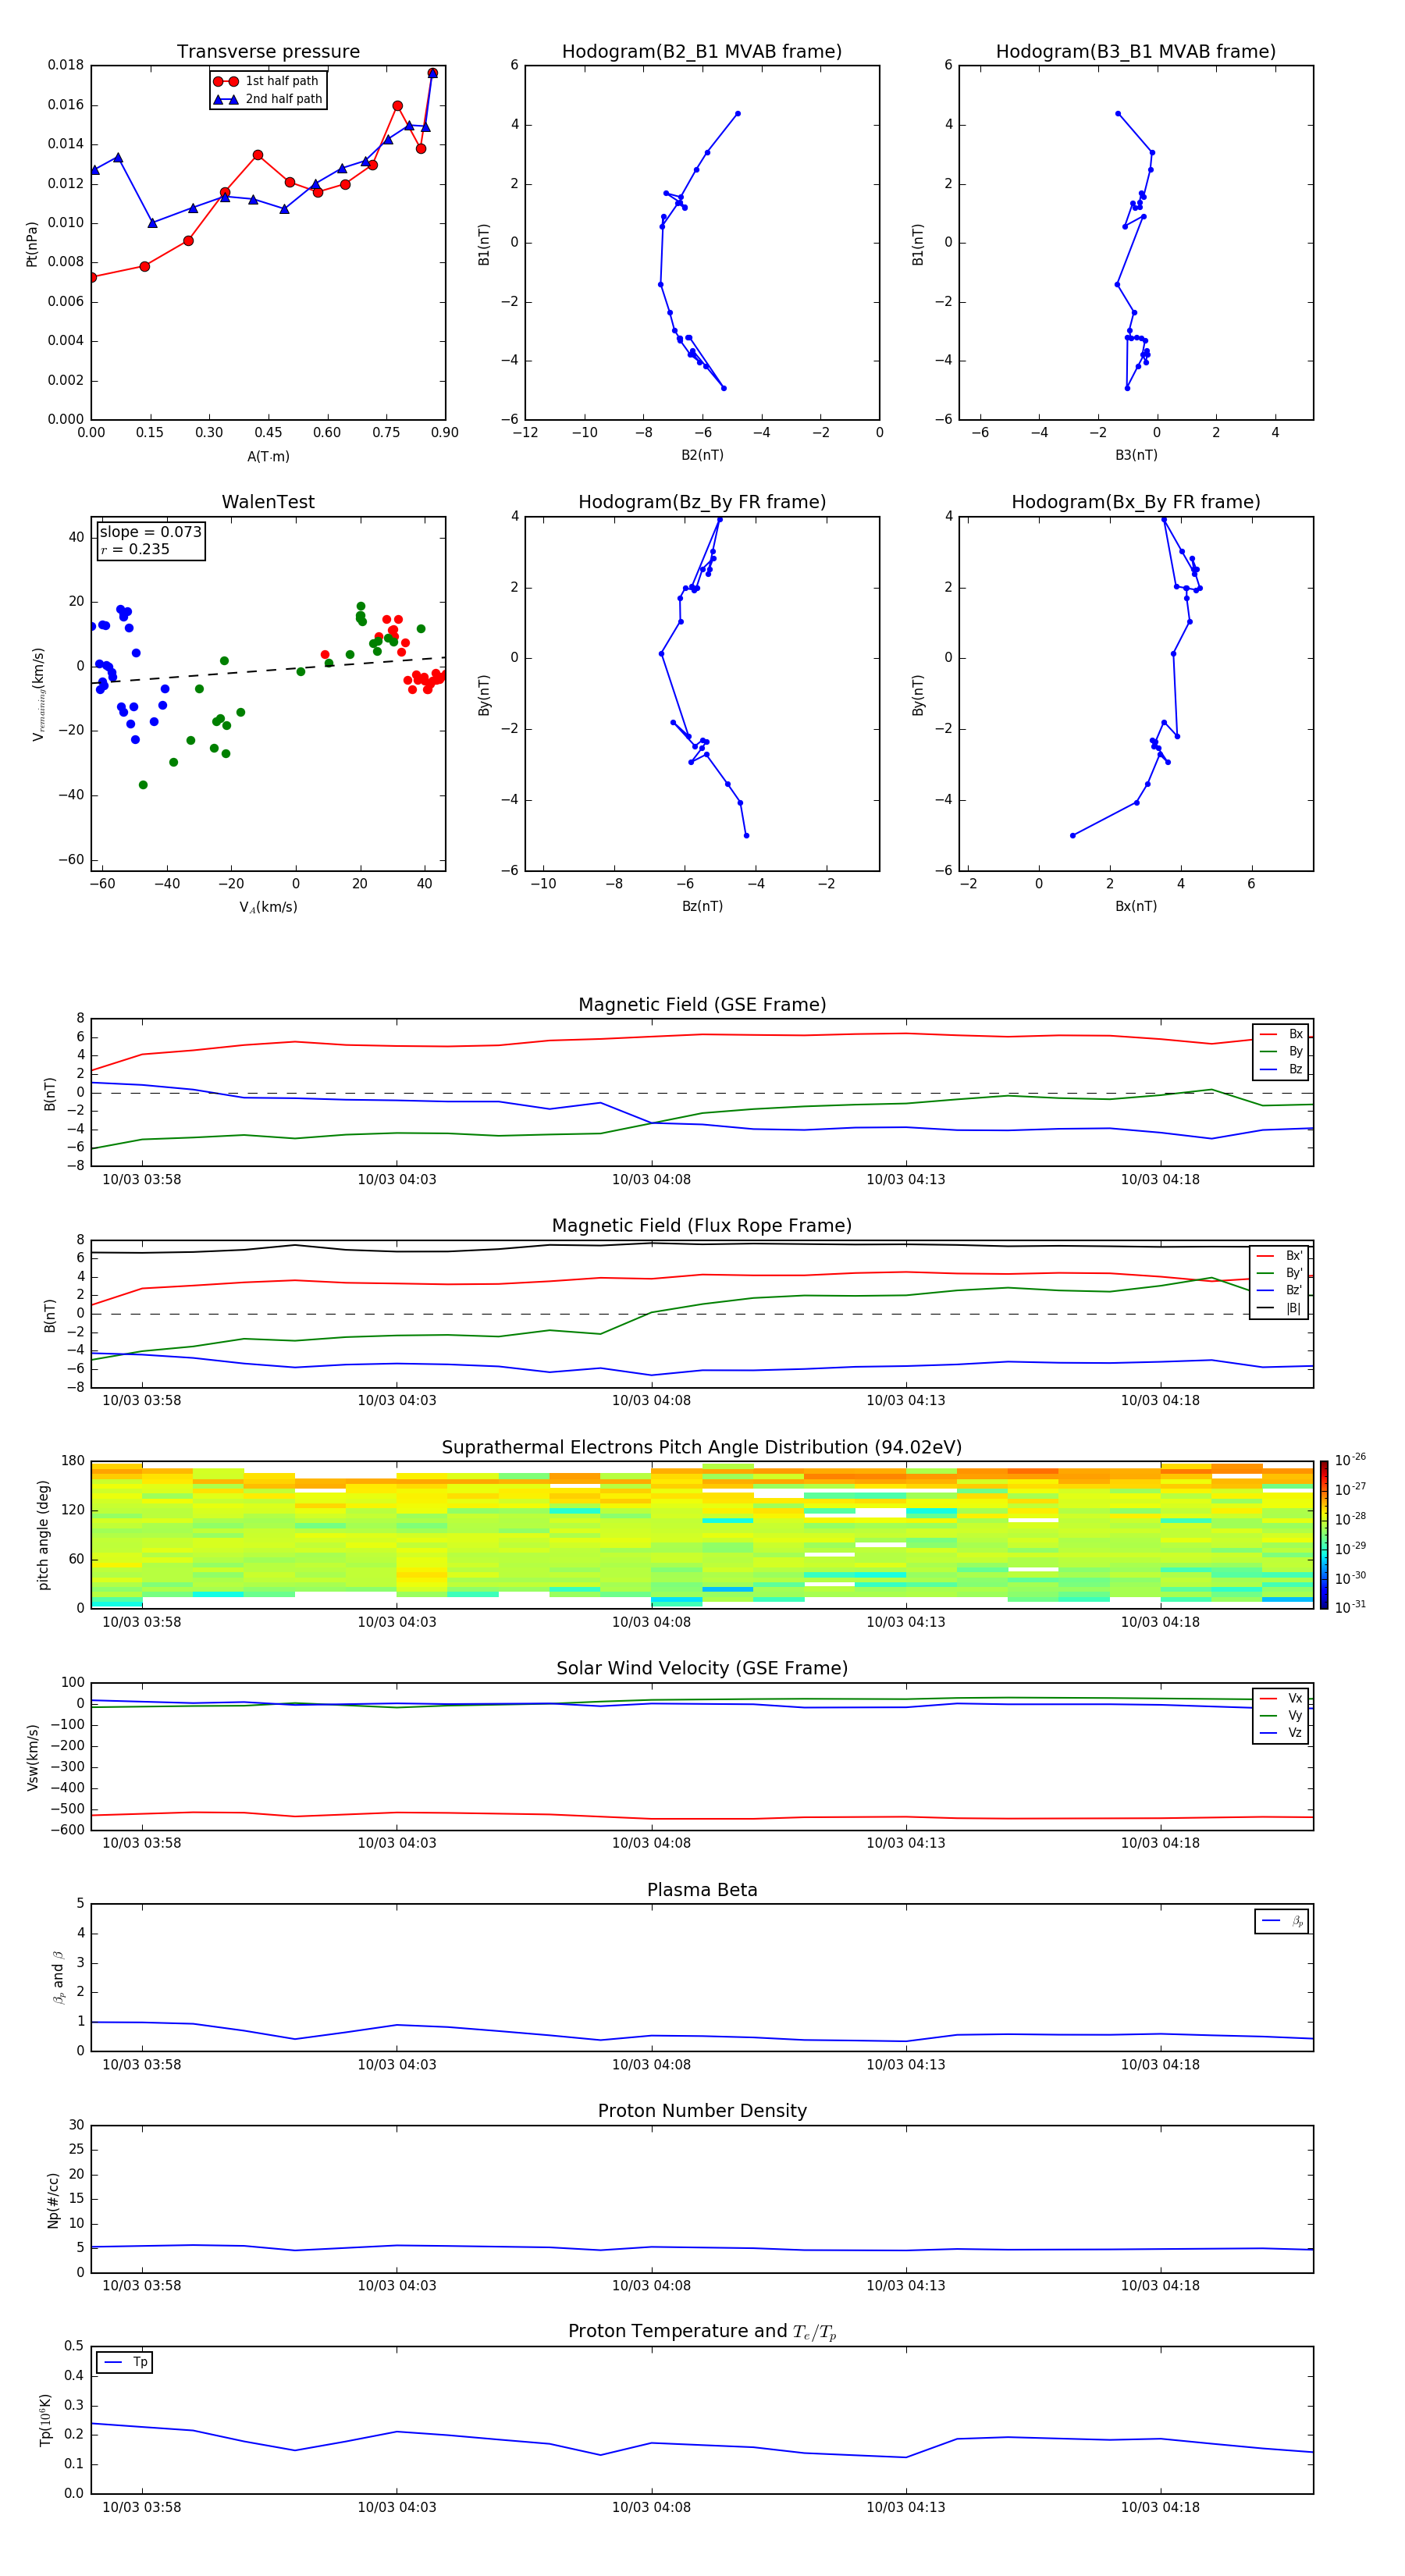Click the 'B2(nT)' x-axis label

702,455
